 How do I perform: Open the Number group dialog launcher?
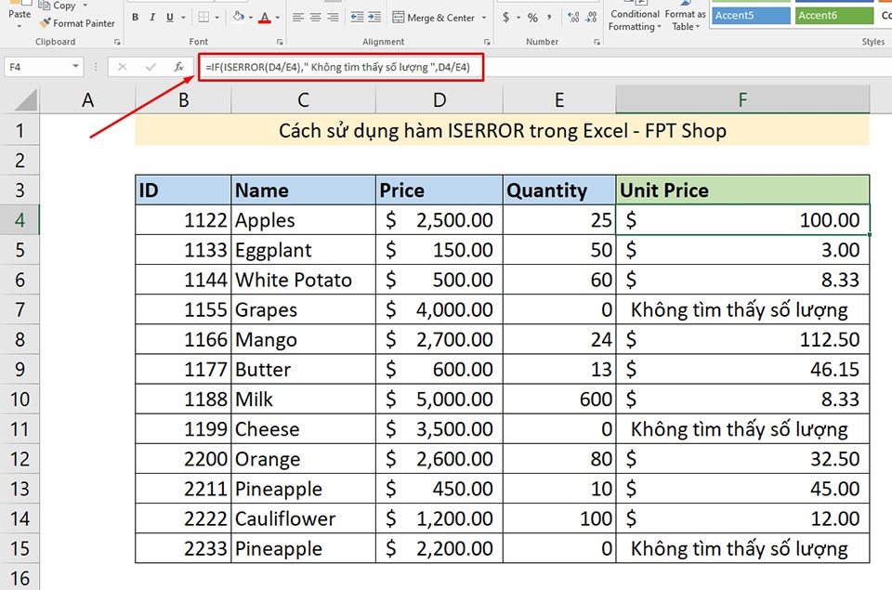click(597, 42)
